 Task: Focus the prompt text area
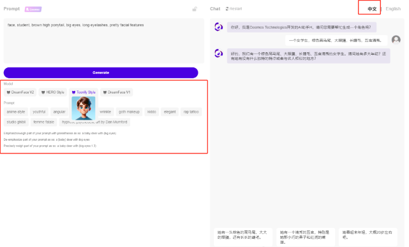coord(104,41)
